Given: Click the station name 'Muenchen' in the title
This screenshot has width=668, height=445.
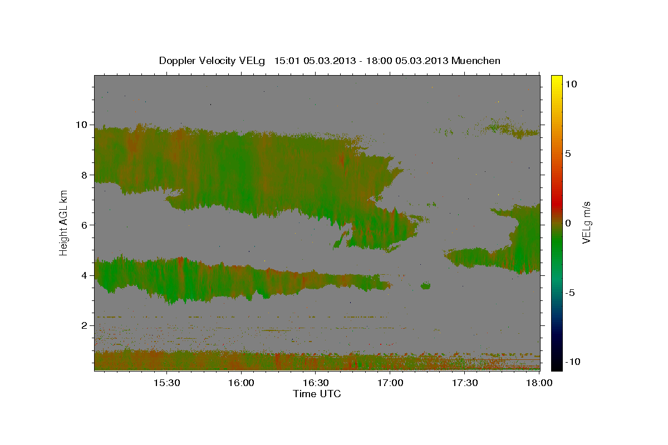Looking at the screenshot, I should click(477, 61).
